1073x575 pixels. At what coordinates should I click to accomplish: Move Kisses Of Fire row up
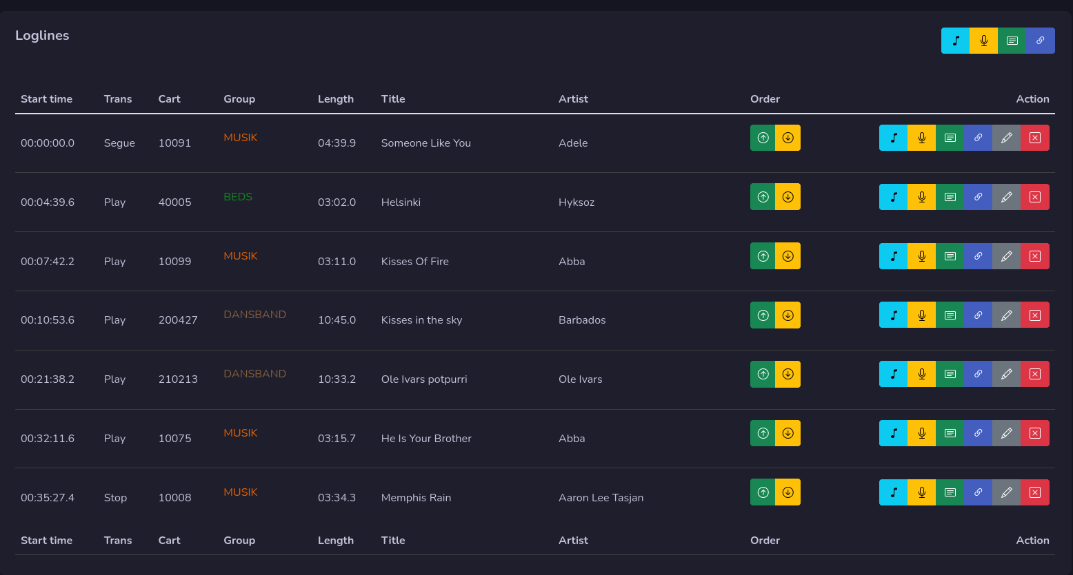763,256
